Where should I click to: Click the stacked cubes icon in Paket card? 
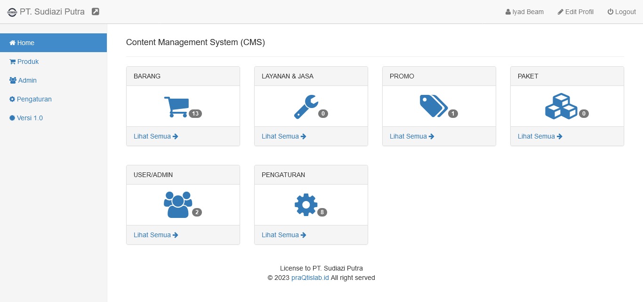[x=561, y=107]
